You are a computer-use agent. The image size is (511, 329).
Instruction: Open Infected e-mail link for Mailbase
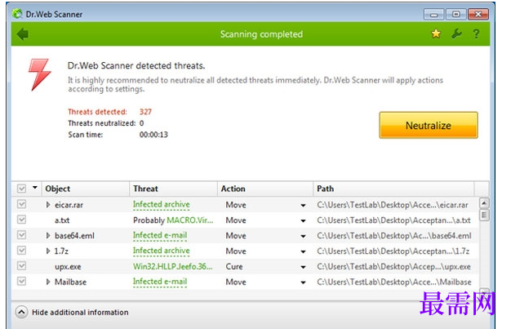coord(160,282)
